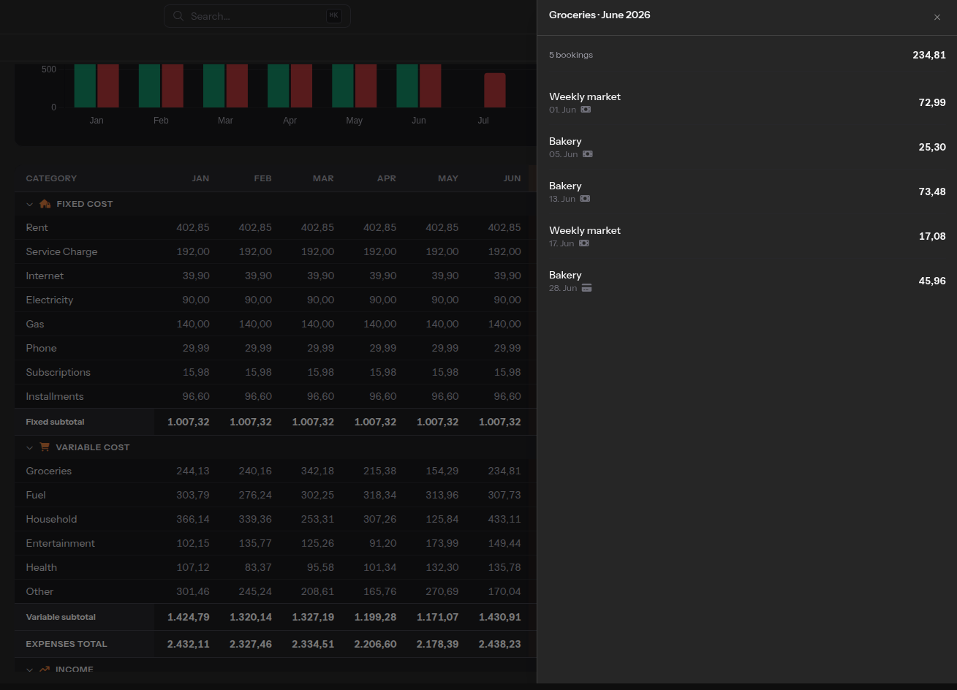Screen dimensions: 957x690
Task: Click the cash icon beside 13. Jun
Action: (585, 199)
